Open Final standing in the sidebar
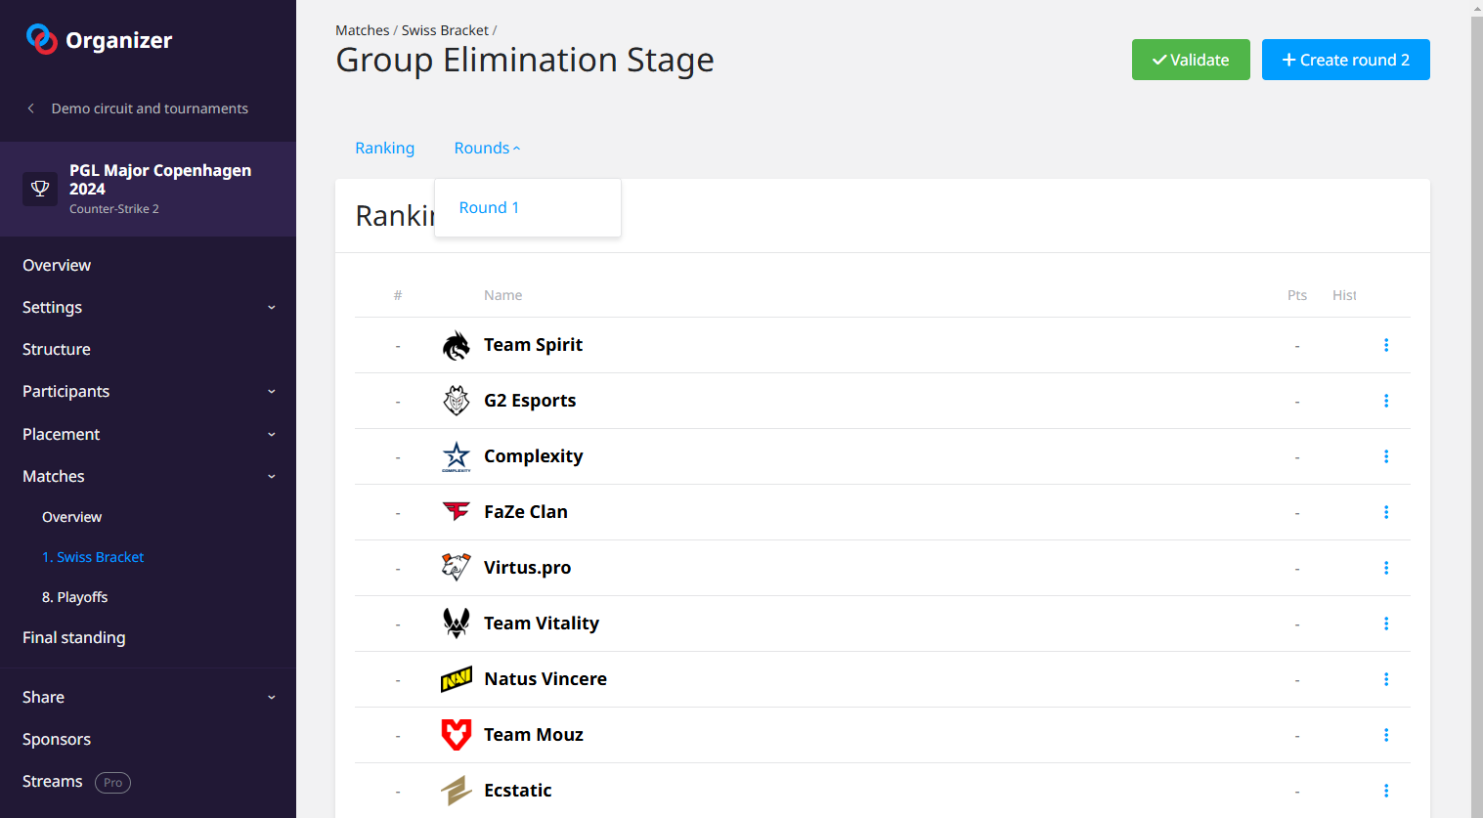The image size is (1483, 818). coord(74,637)
